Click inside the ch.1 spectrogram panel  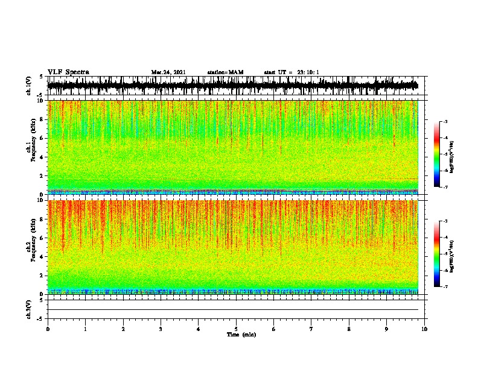232,147
